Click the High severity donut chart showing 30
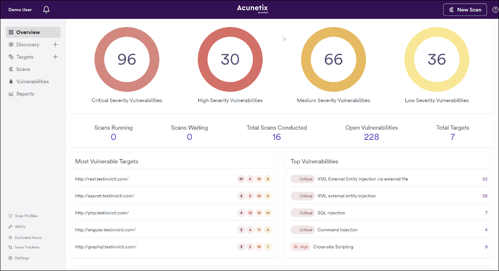Screen dimensions: 499x271 (230, 59)
